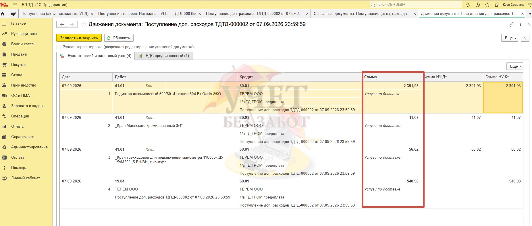Enable the Ручная корректировка checkbox
Screen dimensions: 532x226
(x=59, y=47)
